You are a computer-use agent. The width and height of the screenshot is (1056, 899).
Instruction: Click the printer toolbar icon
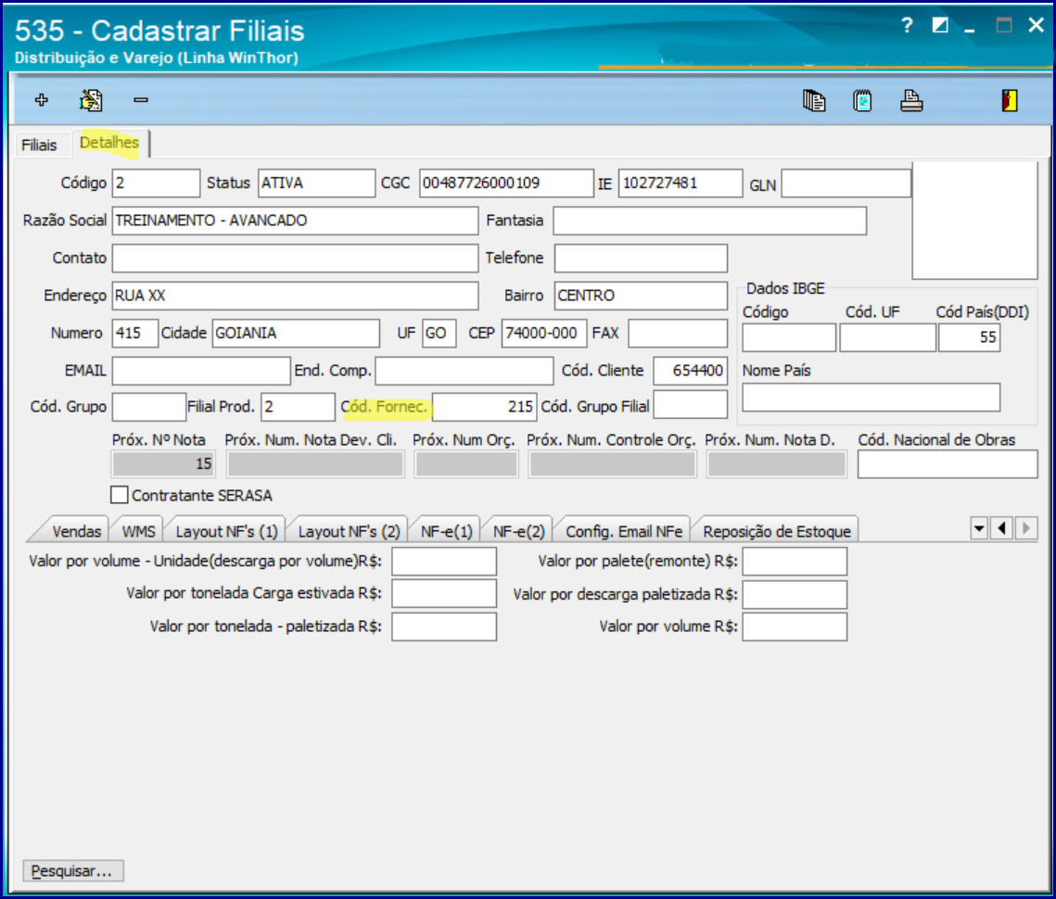pos(911,100)
